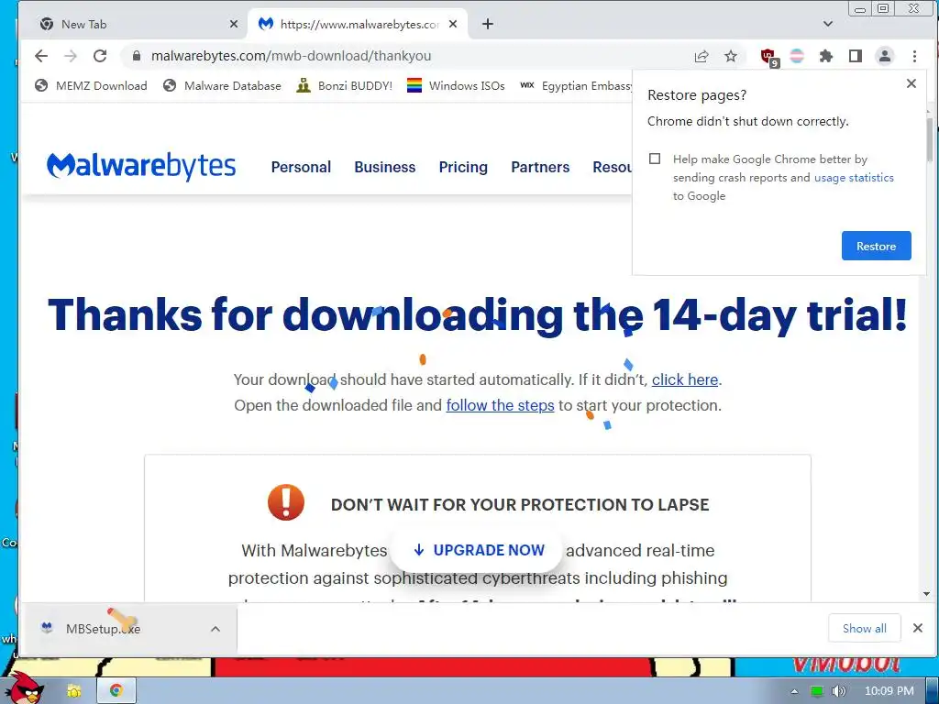Open the striped flag extension icon

797,56
